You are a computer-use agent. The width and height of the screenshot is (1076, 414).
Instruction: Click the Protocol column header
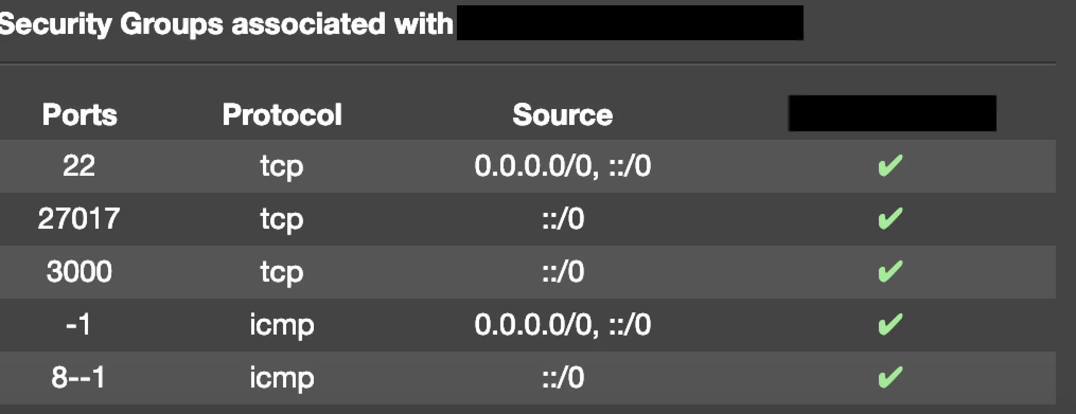(x=282, y=114)
